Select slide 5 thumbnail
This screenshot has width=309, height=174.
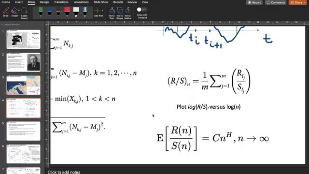pyautogui.click(x=23, y=131)
